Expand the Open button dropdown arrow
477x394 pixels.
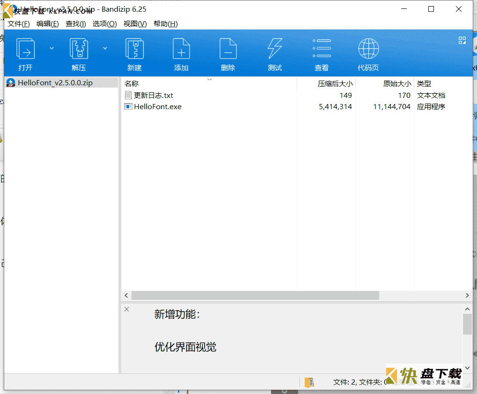pyautogui.click(x=51, y=48)
